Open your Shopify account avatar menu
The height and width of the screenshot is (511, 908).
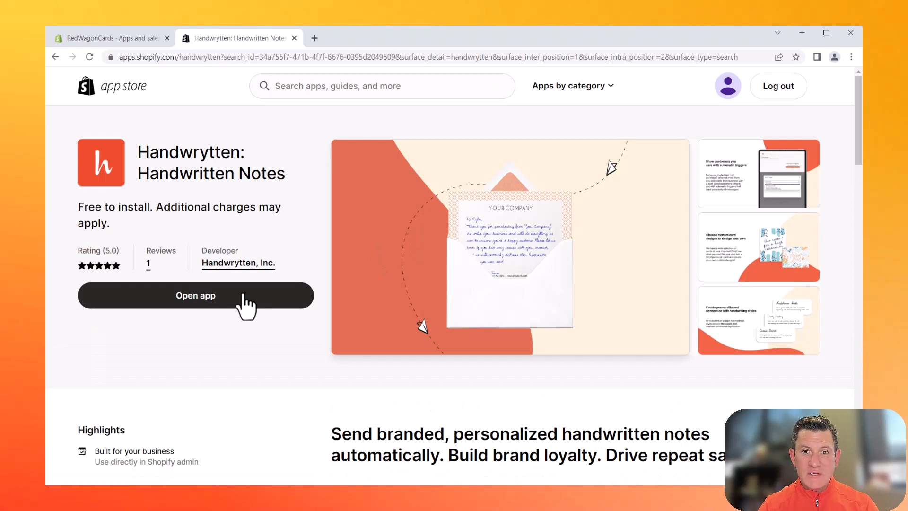point(728,86)
